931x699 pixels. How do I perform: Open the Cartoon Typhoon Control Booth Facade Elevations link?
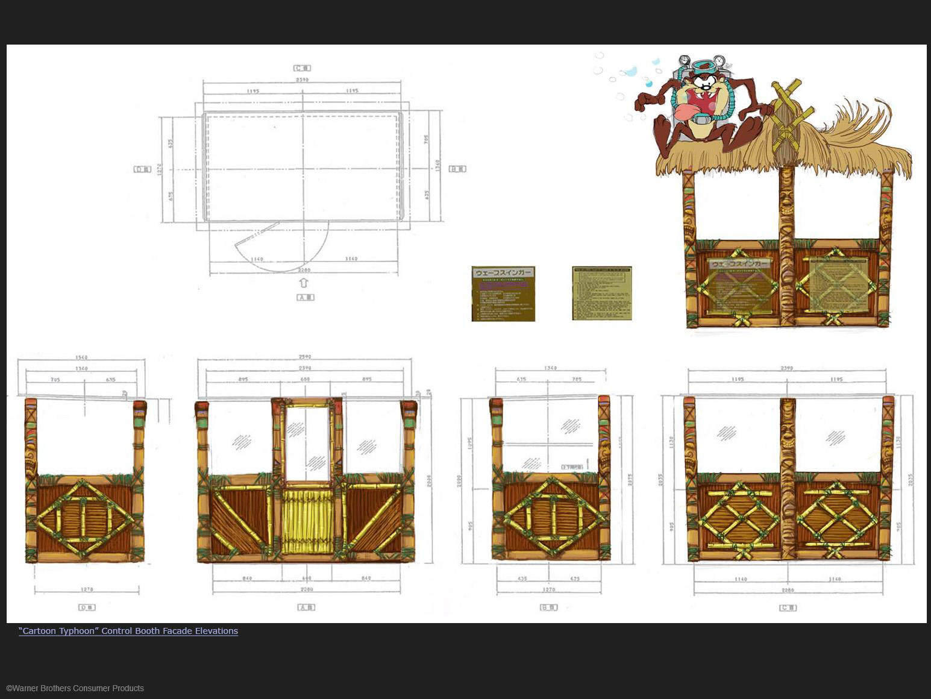(x=128, y=631)
